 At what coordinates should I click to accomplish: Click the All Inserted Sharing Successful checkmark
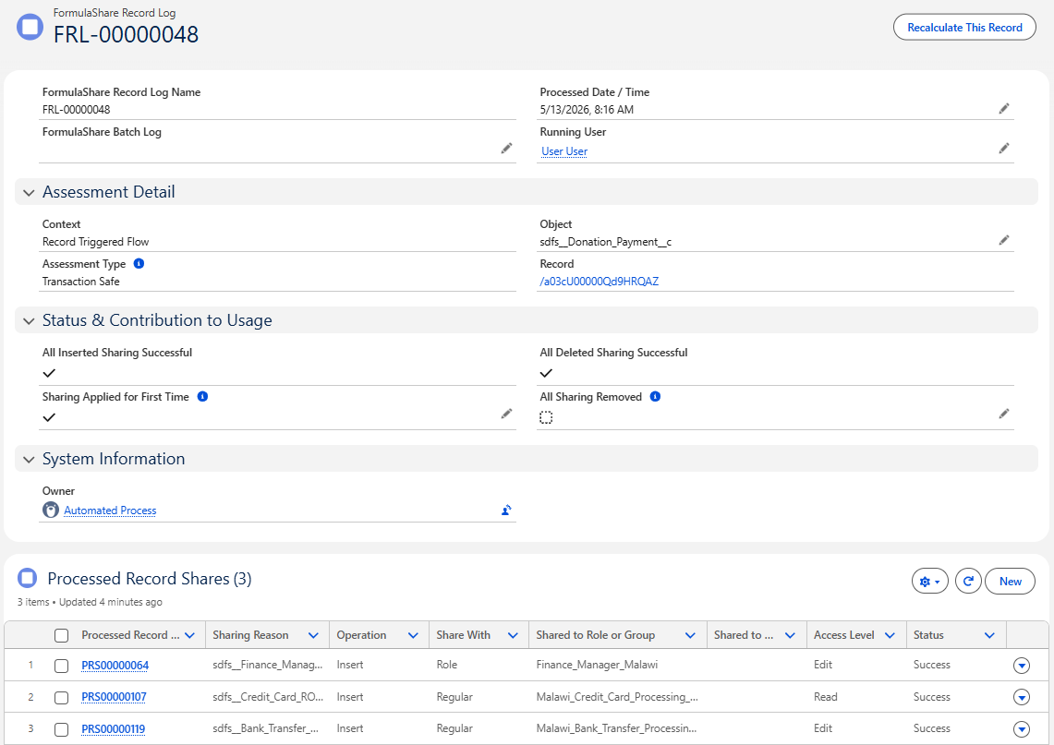[x=49, y=373]
